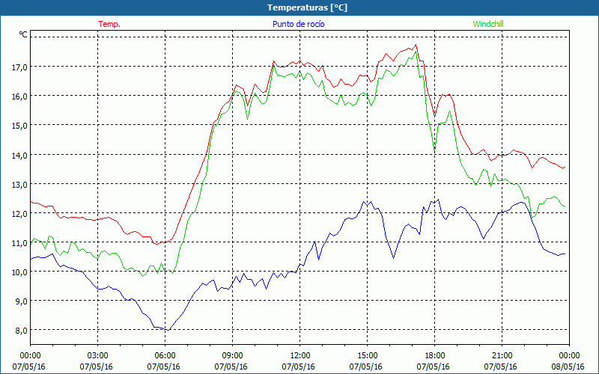
Task: Click the 16,0 y-axis value
Action: (20, 96)
